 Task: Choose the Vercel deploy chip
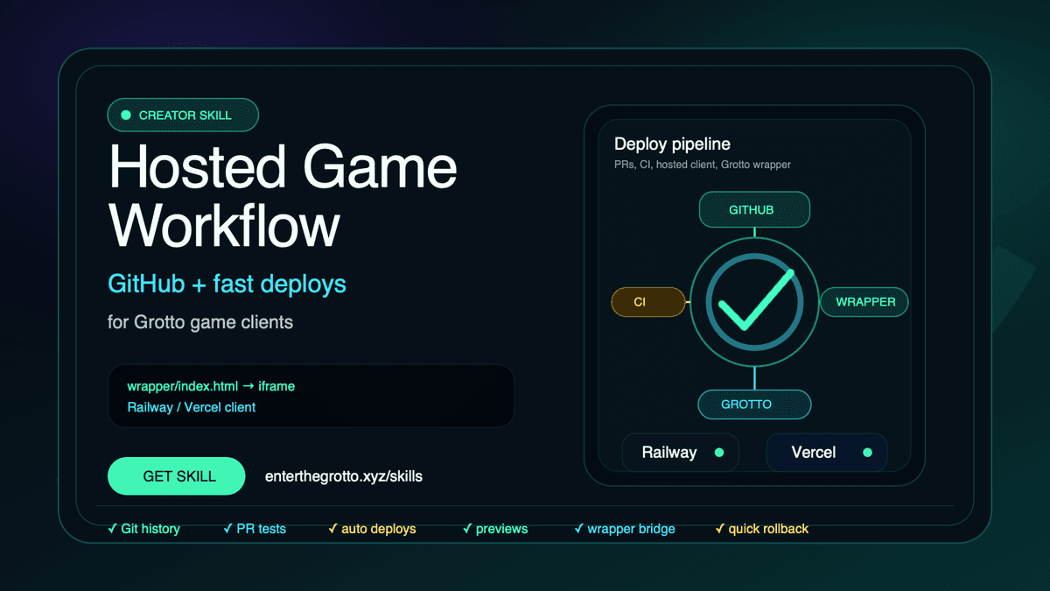[x=827, y=453]
